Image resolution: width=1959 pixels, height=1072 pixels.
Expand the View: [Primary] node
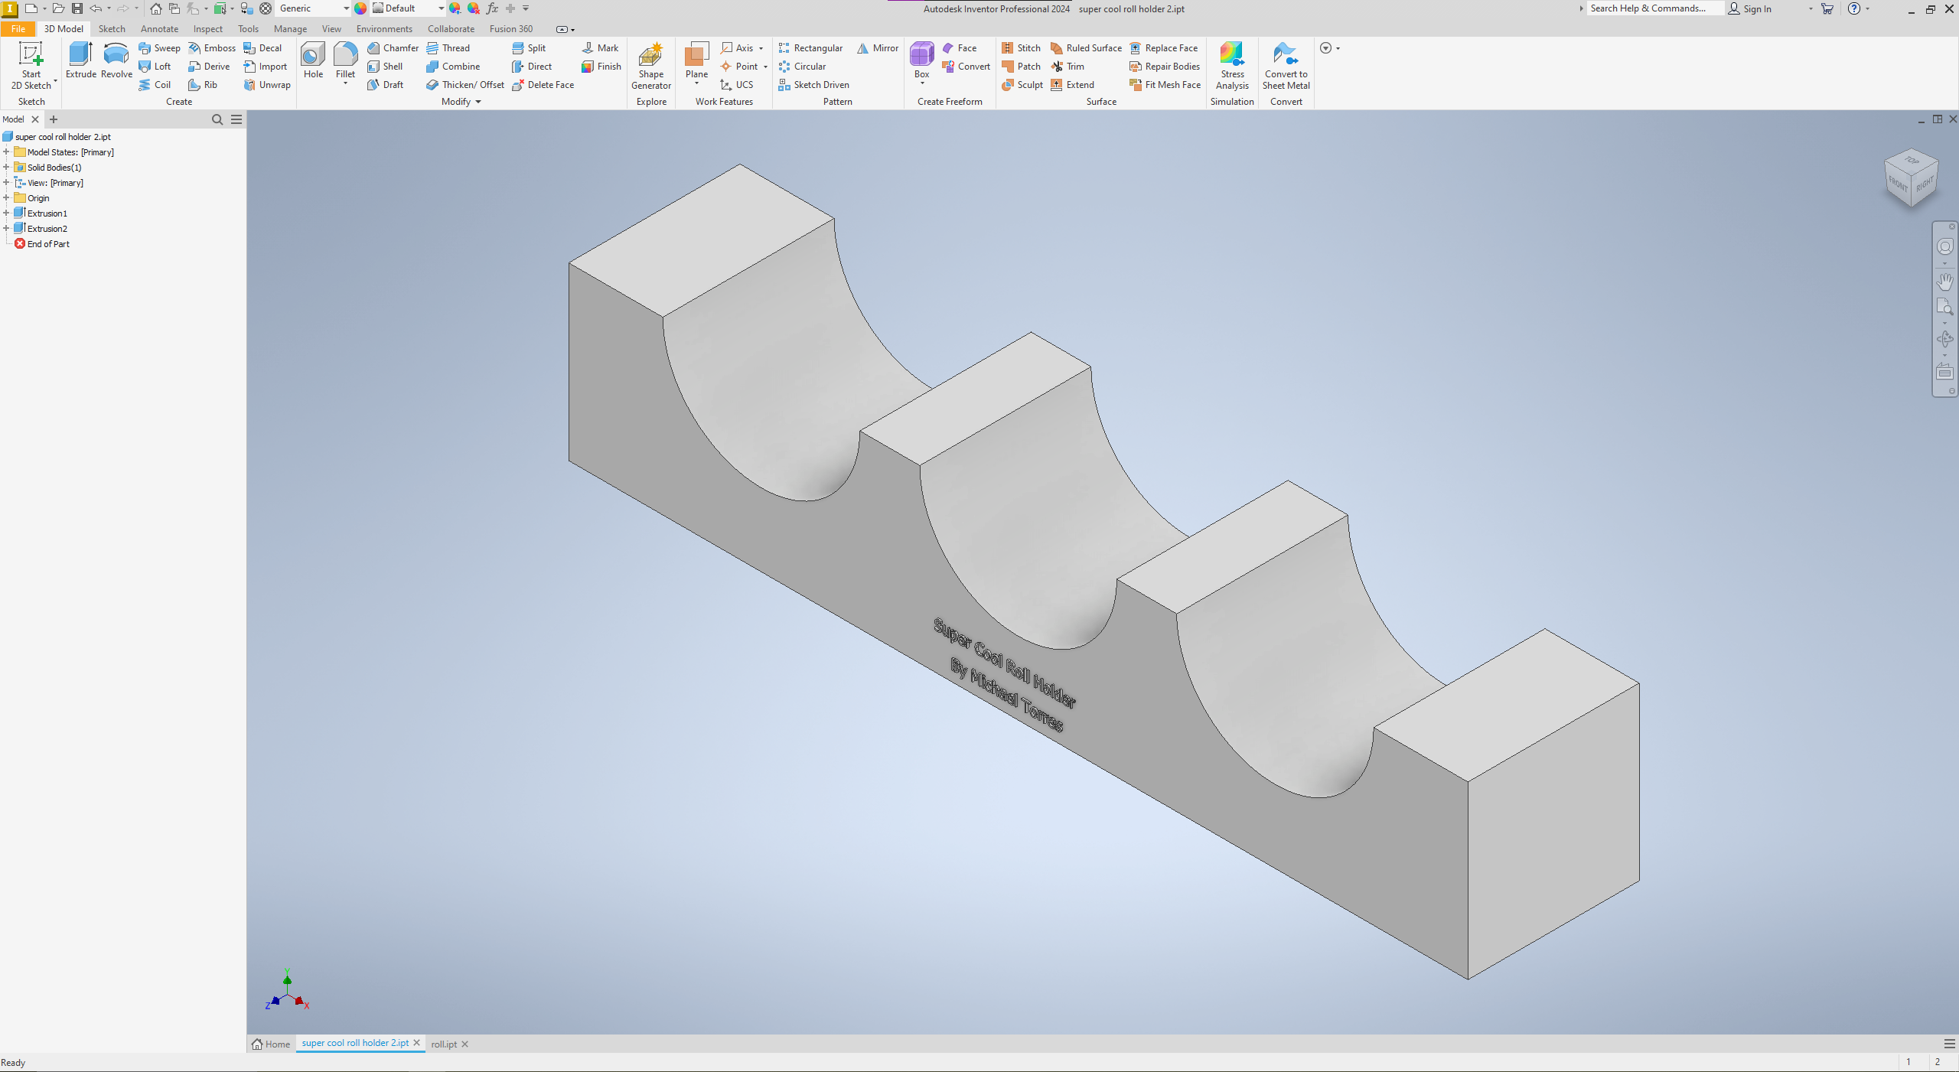pyautogui.click(x=6, y=183)
